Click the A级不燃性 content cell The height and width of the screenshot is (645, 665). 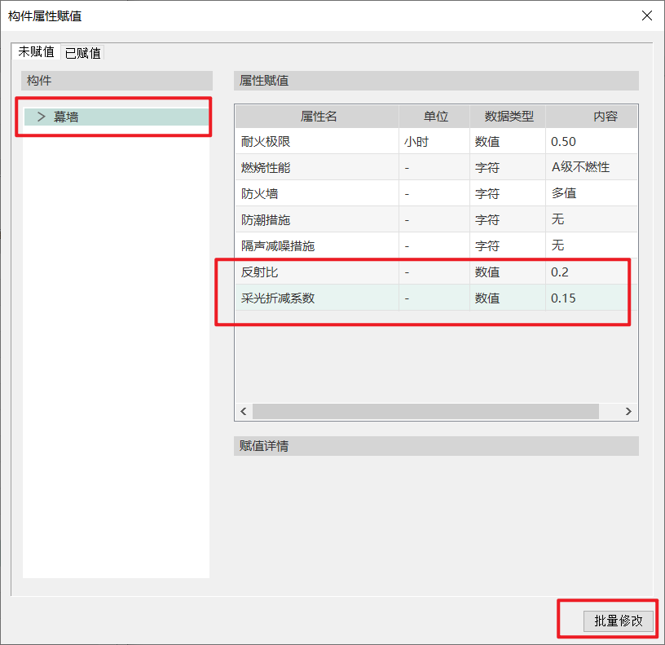591,167
